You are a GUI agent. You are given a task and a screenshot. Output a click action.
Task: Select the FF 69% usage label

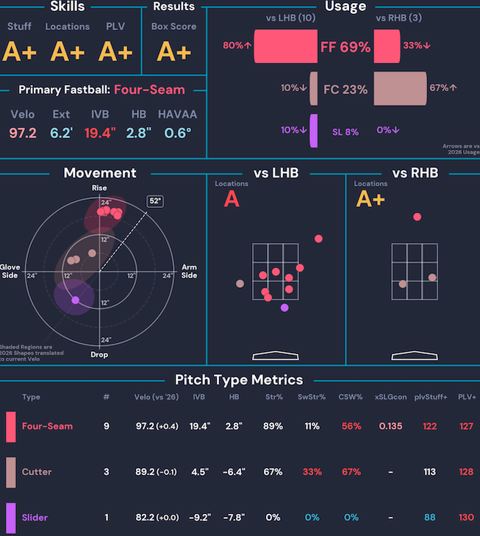(x=345, y=48)
